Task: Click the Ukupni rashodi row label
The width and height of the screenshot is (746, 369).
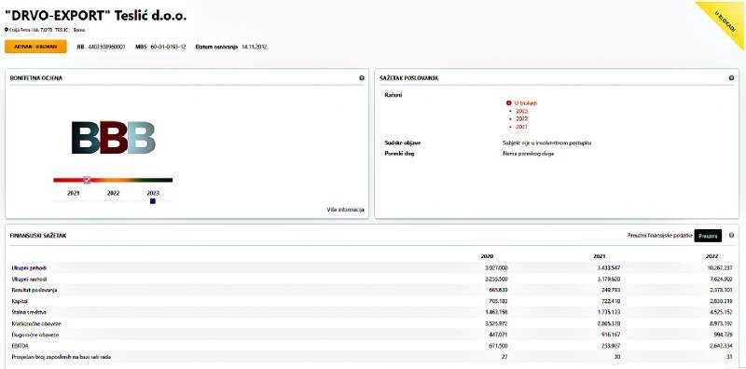Action: click(29, 280)
